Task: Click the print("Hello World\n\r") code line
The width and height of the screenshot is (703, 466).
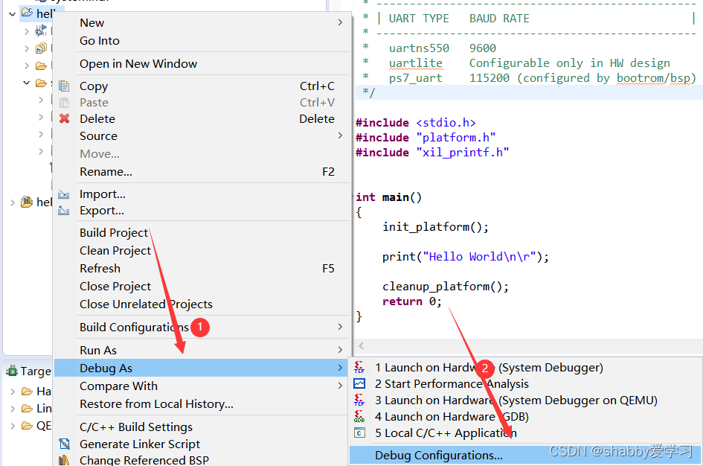Action: click(x=466, y=257)
